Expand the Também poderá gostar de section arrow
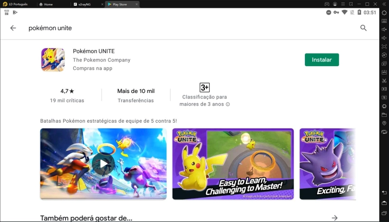 point(335,218)
